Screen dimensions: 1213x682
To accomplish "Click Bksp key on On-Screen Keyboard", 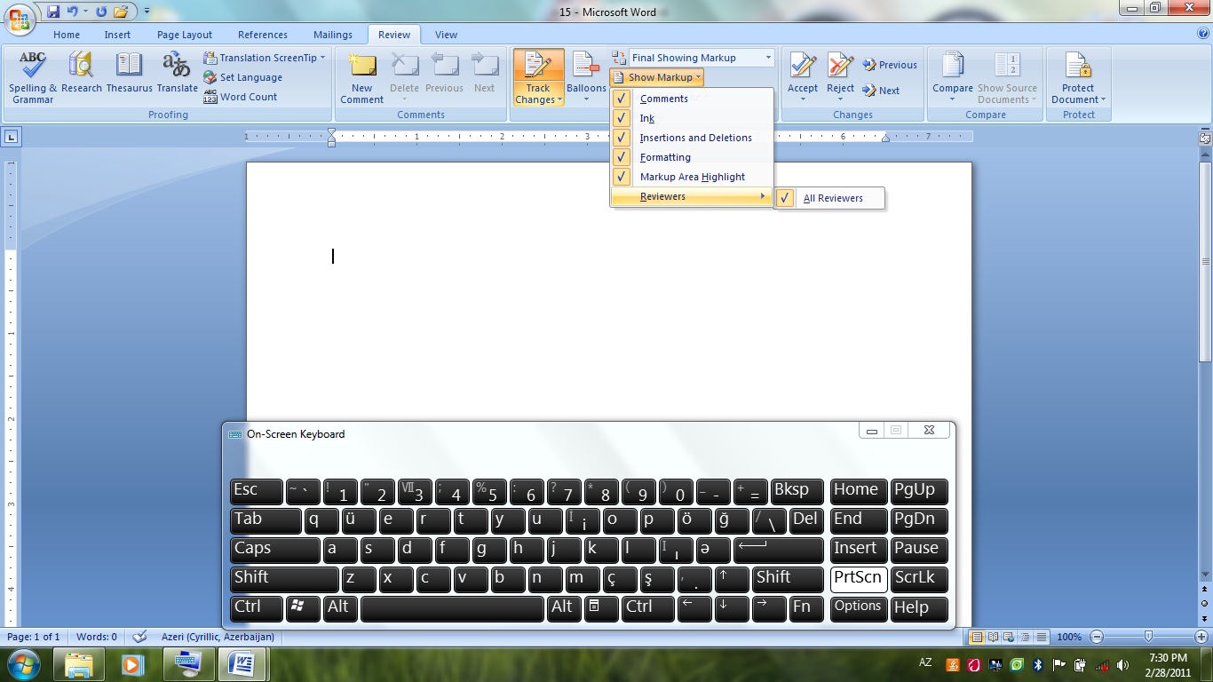I will pos(797,491).
